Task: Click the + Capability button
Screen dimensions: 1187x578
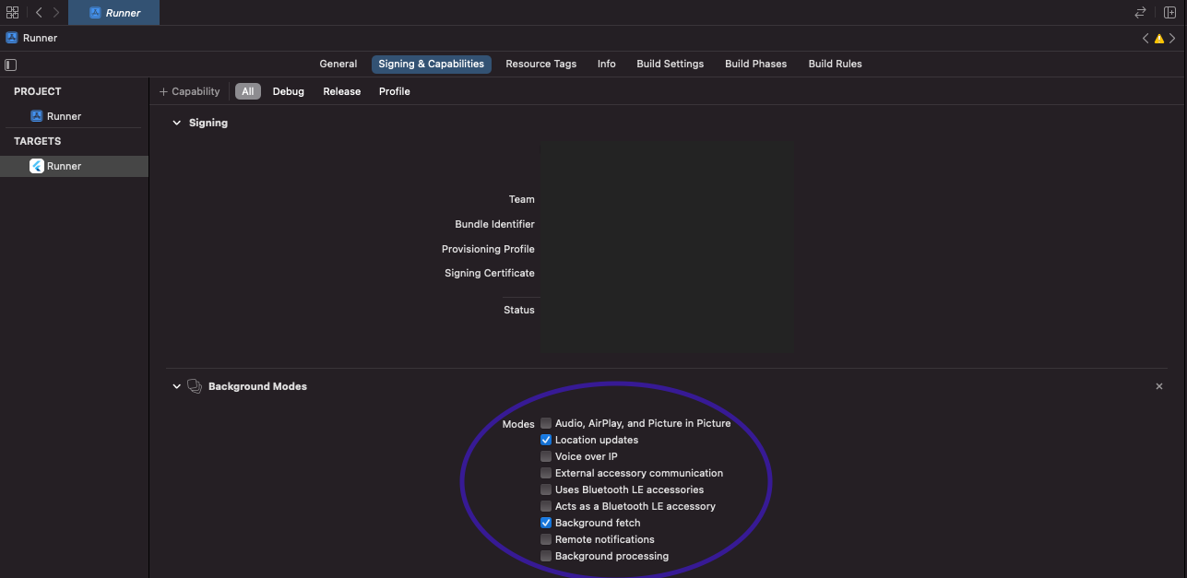Action: (x=189, y=91)
